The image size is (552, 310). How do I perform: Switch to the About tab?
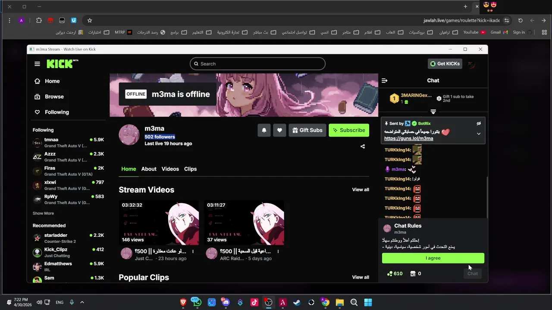(149, 169)
